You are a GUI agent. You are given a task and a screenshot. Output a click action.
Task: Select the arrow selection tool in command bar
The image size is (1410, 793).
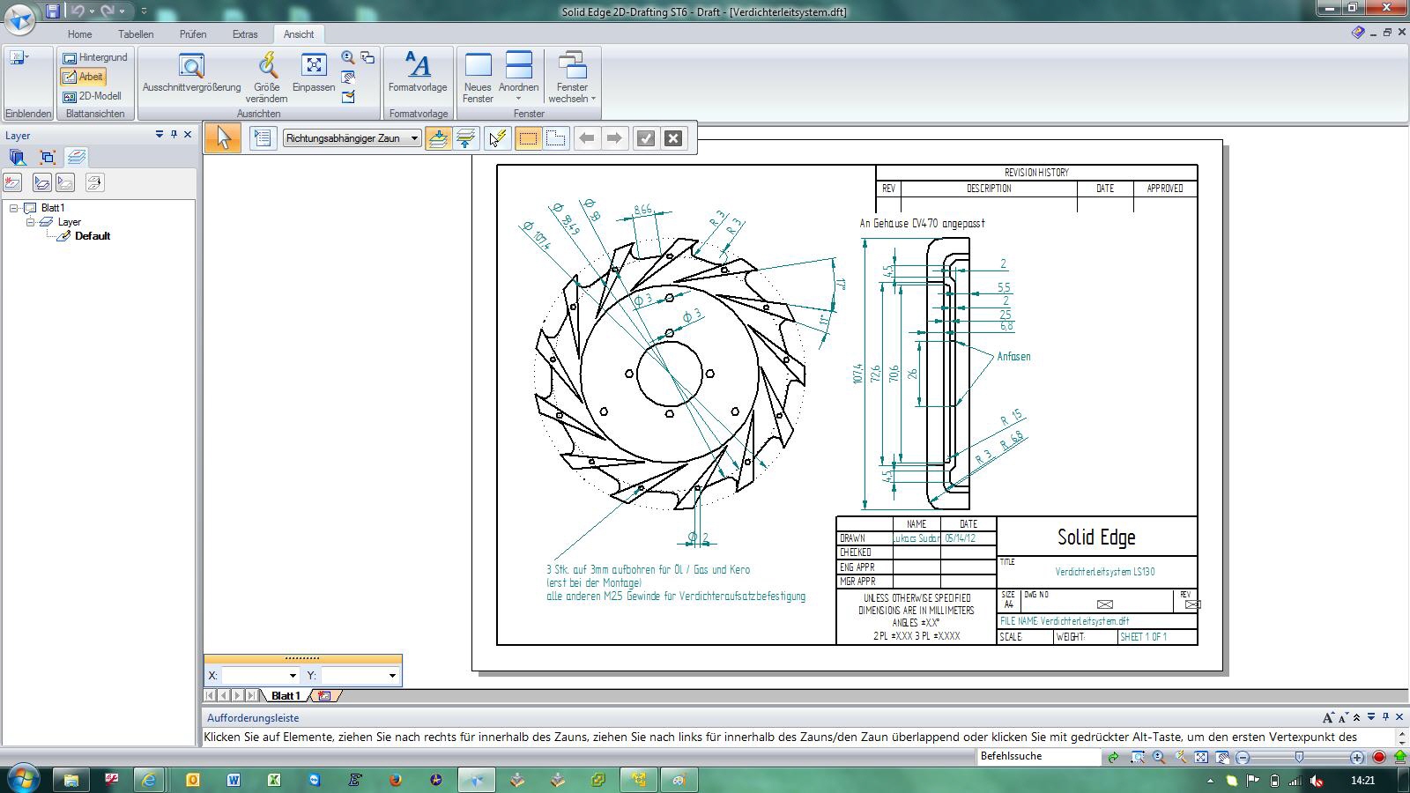[224, 137]
